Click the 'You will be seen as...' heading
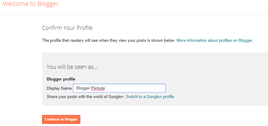Viewport: 268px width, 126px height. coord(72,66)
